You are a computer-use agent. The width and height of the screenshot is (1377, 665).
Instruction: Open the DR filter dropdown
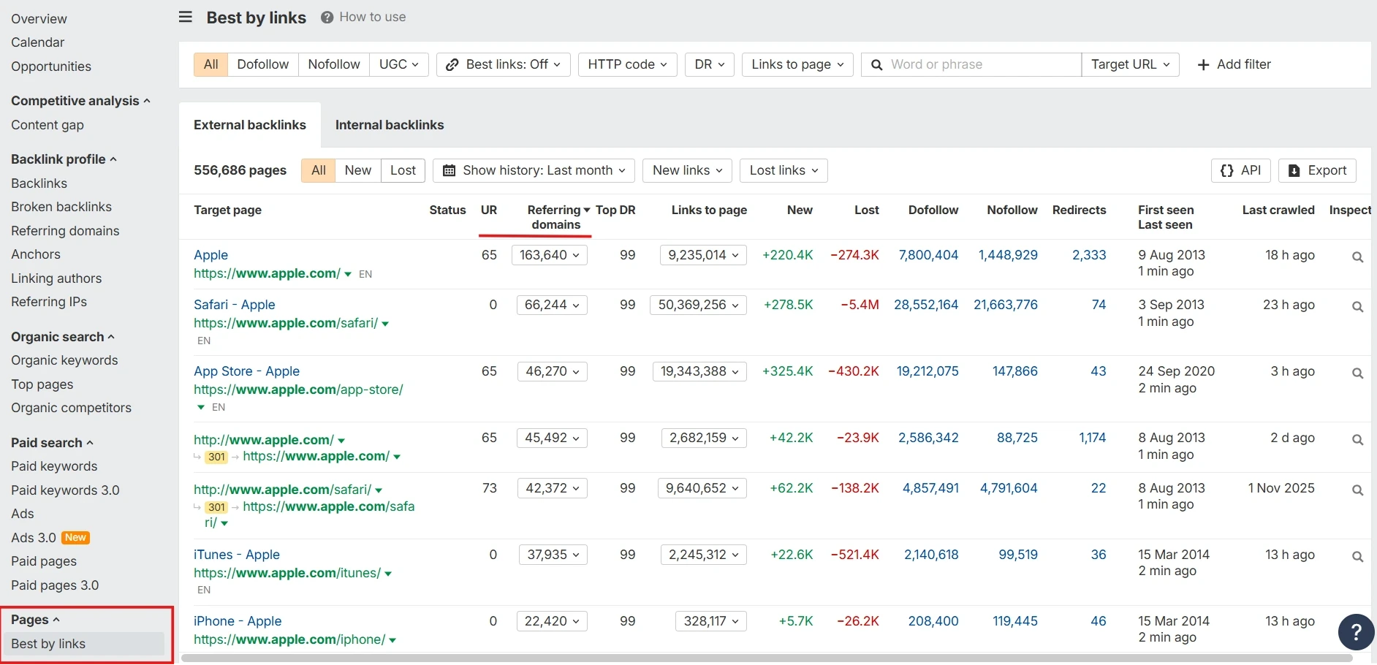[x=708, y=64]
